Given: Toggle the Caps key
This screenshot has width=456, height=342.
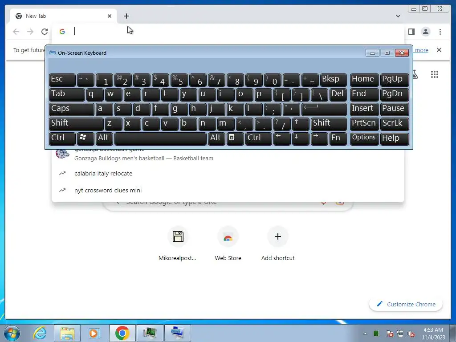Looking at the screenshot, I should point(72,110).
